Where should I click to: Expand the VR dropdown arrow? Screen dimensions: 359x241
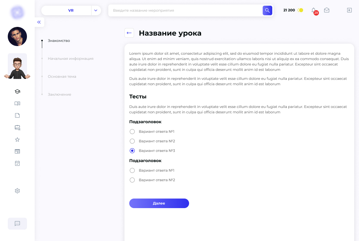coord(96,10)
